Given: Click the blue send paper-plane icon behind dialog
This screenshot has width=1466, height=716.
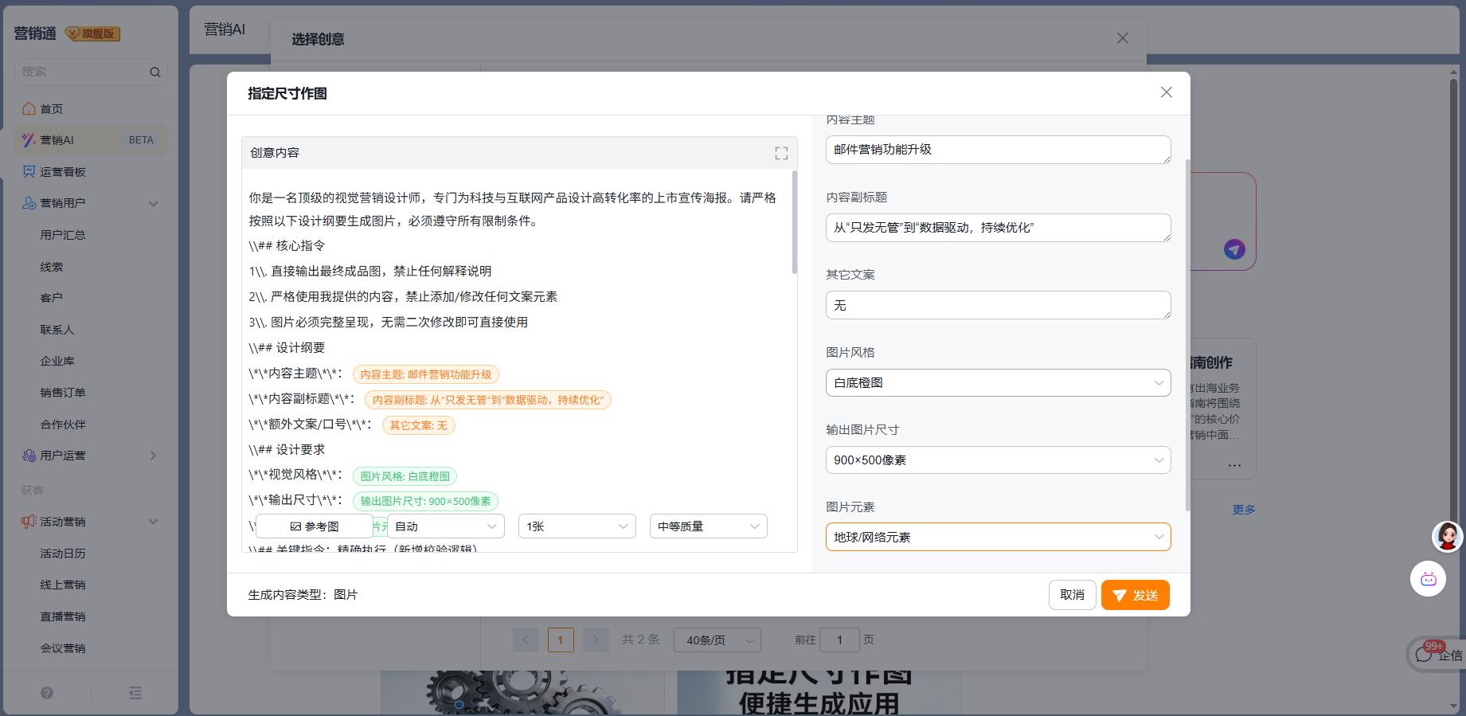Looking at the screenshot, I should (1234, 249).
